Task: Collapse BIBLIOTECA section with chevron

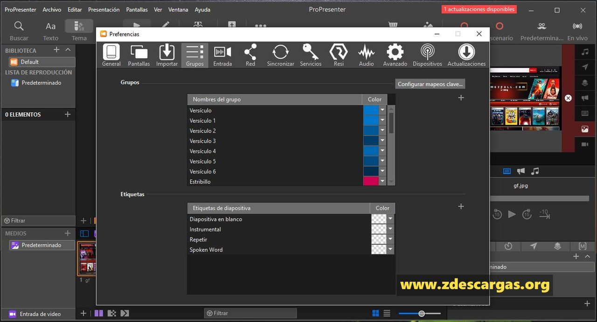Action: 68,50
